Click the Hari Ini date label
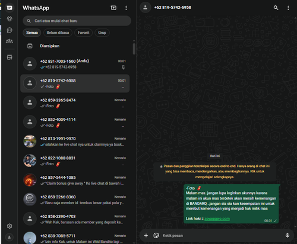Image resolution: width=297 pixels, height=244 pixels. click(215, 156)
